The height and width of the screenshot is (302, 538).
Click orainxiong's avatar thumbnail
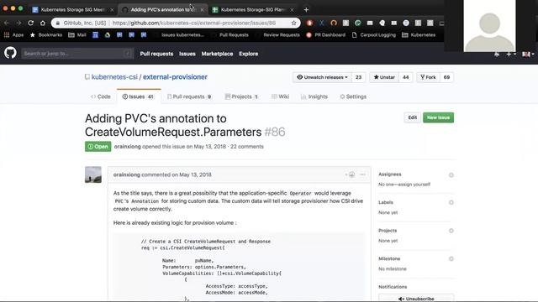pos(93,174)
